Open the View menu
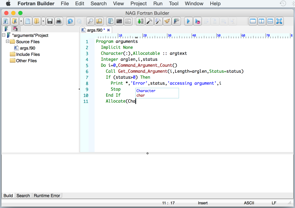Screen dimensions: 295x208 pos(118,4)
